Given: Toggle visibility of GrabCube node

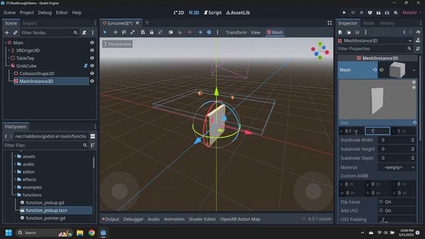Looking at the screenshot, I should (92, 66).
